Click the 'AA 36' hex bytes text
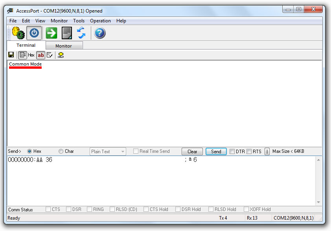 click(44, 159)
